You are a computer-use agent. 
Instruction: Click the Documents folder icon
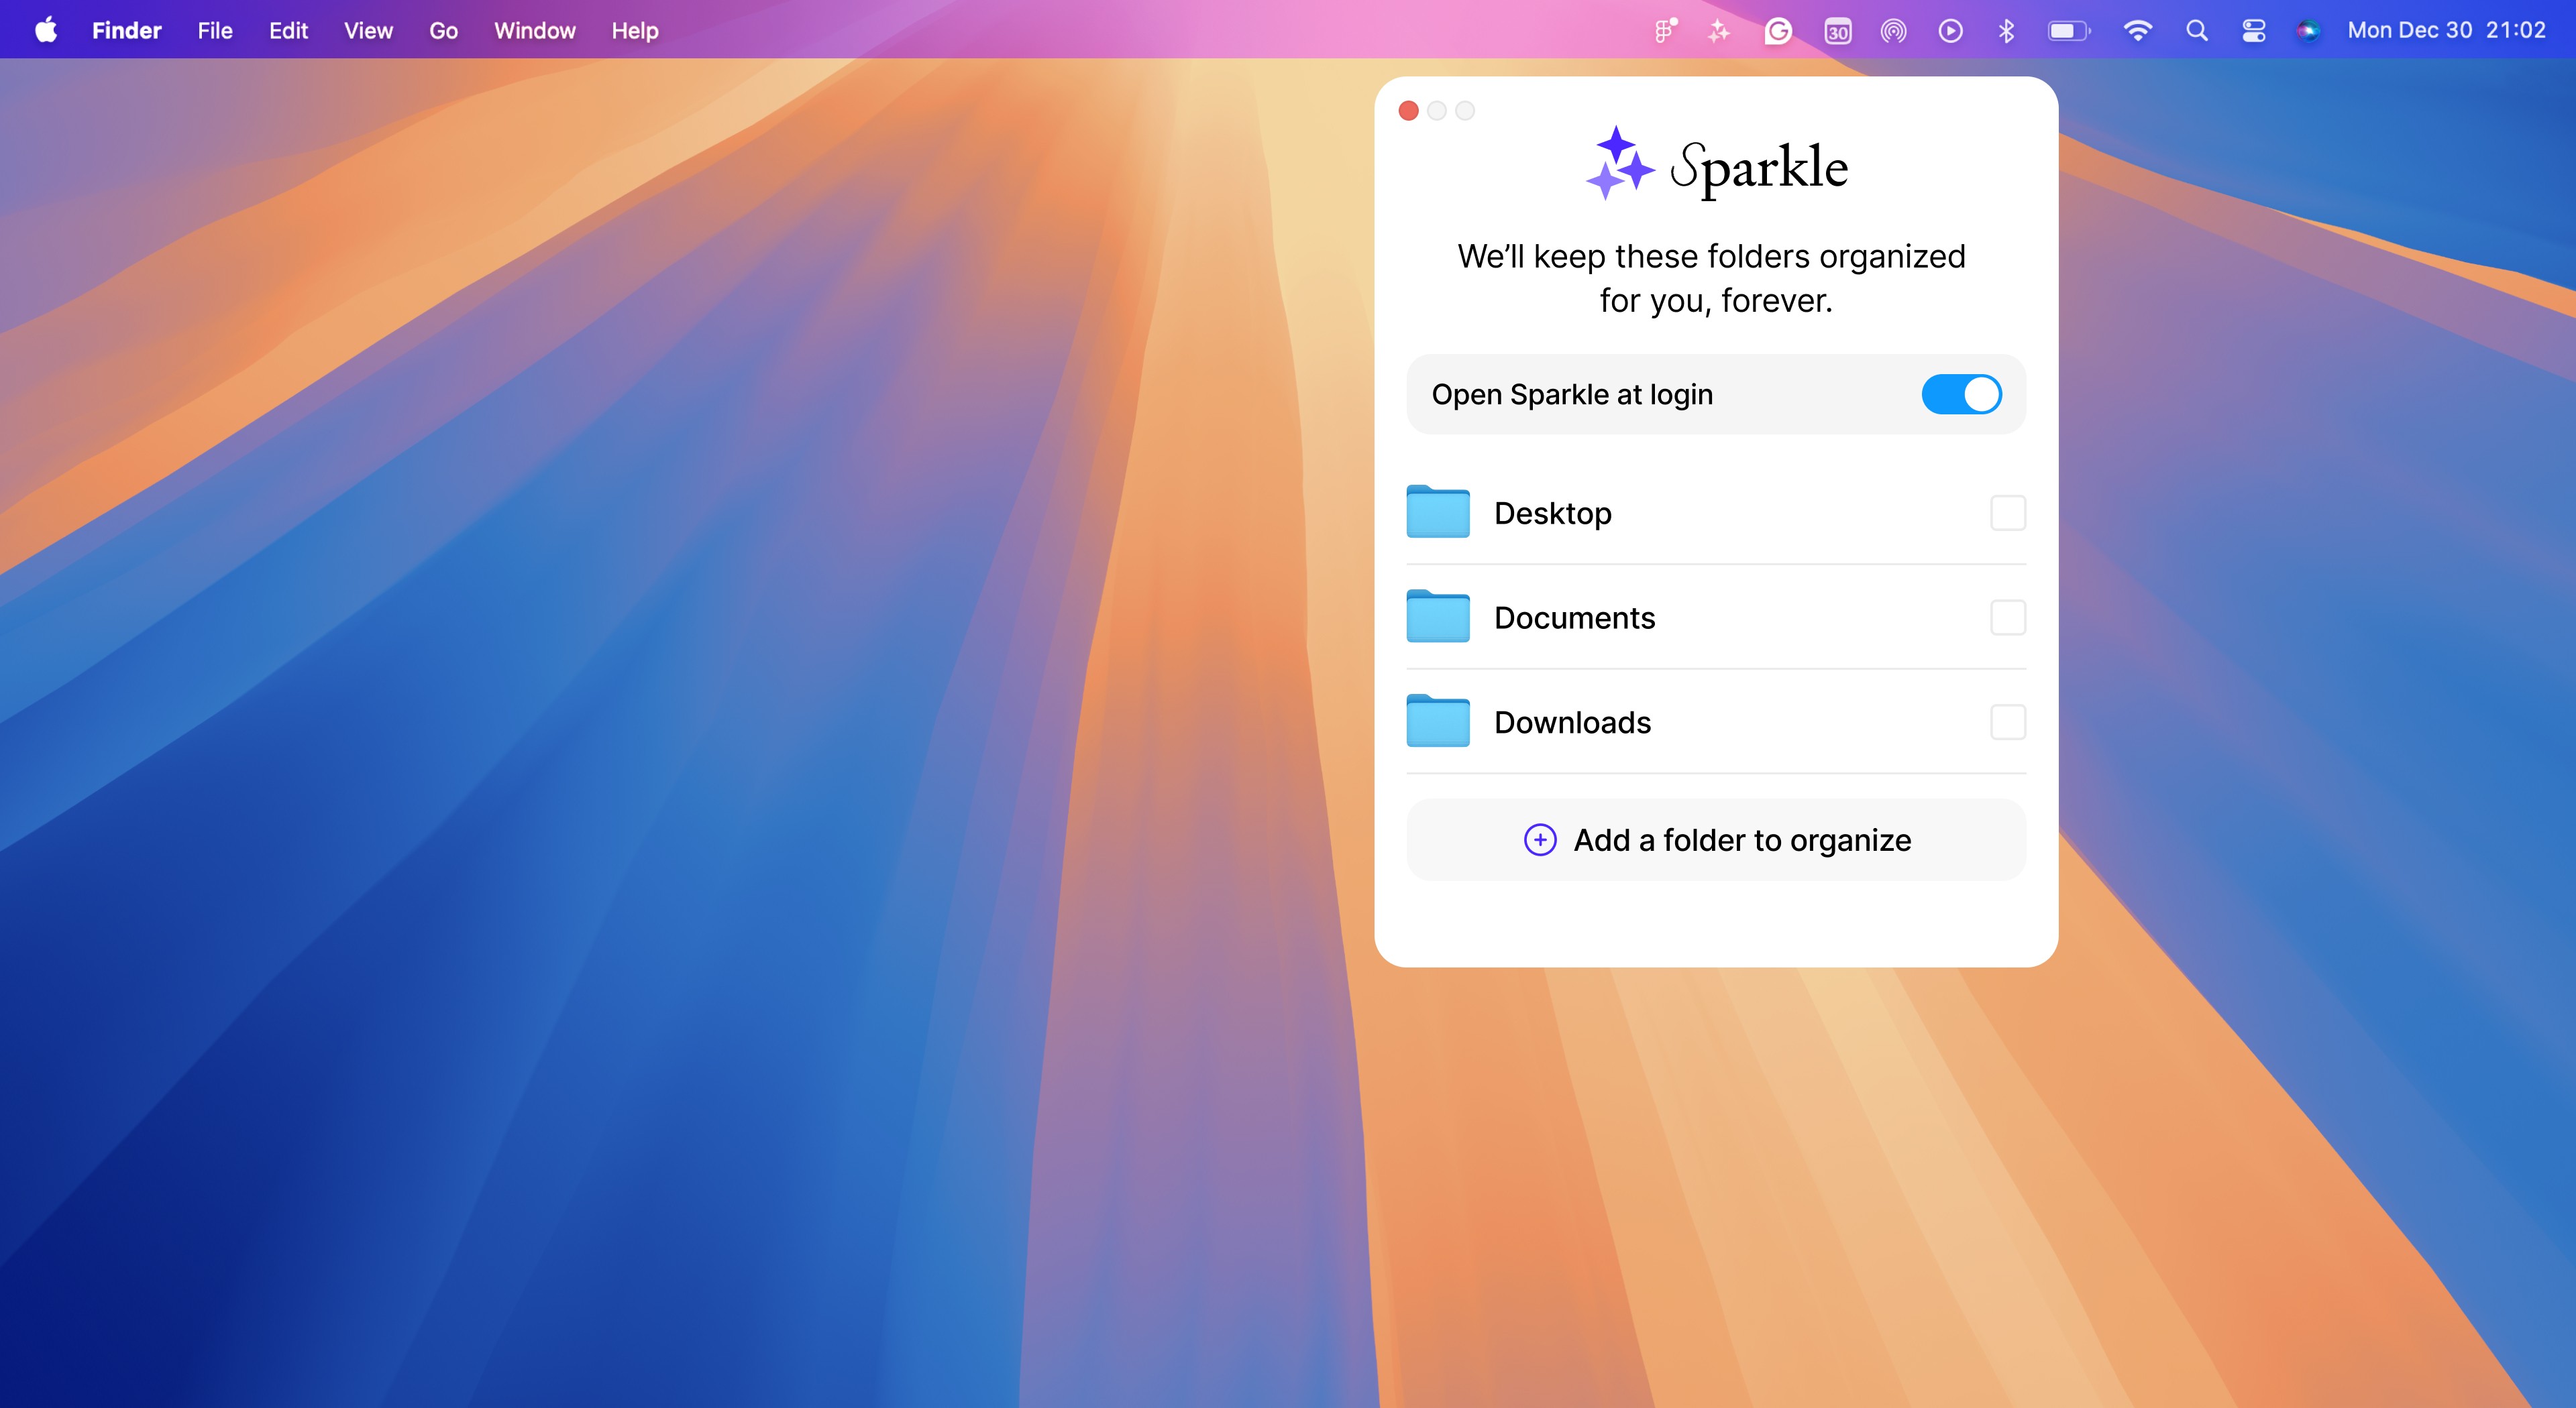pos(1438,617)
